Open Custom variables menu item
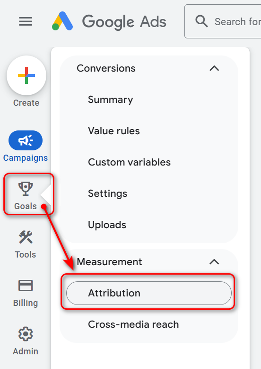Screen dimensions: 261x369 (x=129, y=162)
